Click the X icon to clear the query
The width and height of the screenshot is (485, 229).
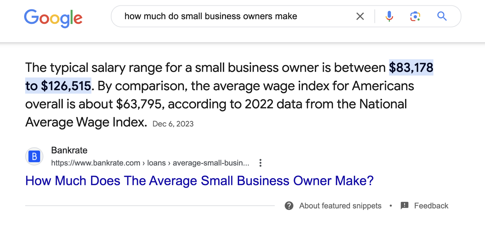[360, 17]
